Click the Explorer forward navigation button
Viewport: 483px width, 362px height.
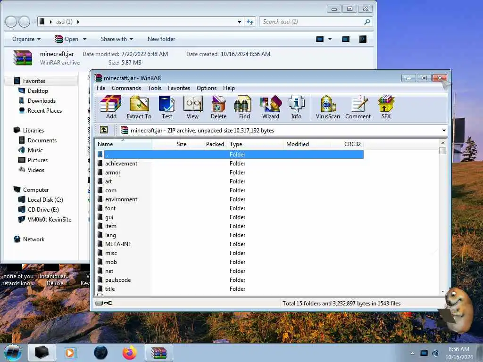coord(24,22)
